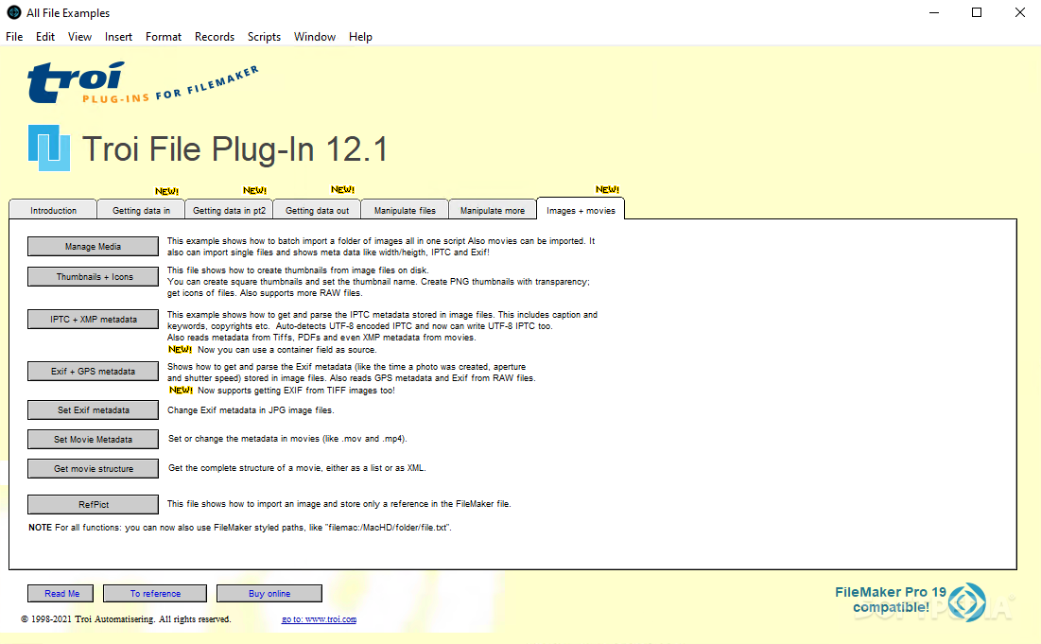This screenshot has width=1041, height=644.
Task: Switch to the Manipulate files tab
Action: [x=405, y=210]
